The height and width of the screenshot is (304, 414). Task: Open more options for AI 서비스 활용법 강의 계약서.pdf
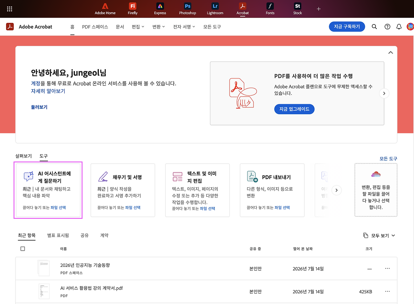click(x=387, y=291)
